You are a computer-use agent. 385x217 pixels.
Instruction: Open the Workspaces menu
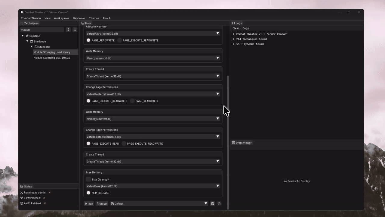point(62,18)
